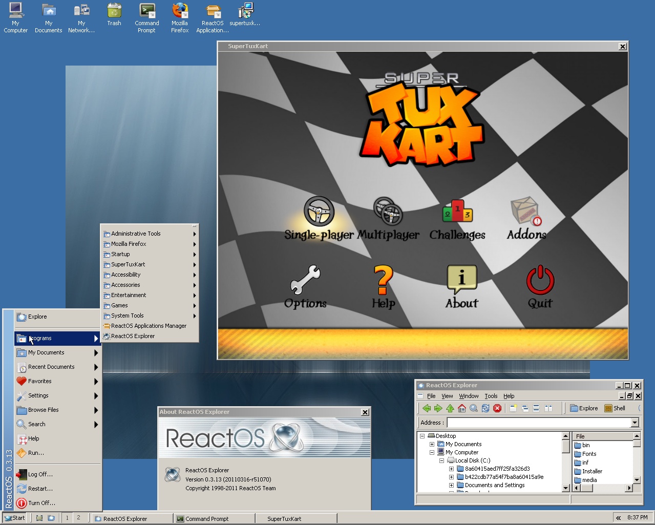Select ReactOS Applications Manager menu entry
The image size is (655, 525).
[x=150, y=326]
